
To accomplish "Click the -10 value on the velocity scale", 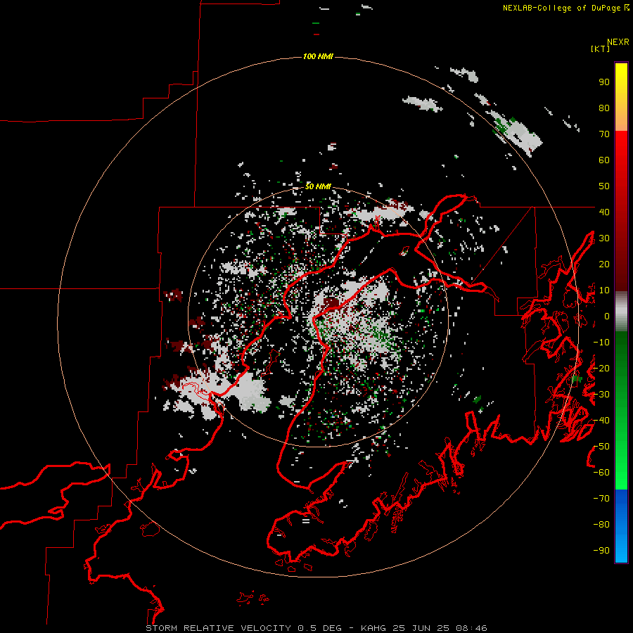I will [x=601, y=343].
